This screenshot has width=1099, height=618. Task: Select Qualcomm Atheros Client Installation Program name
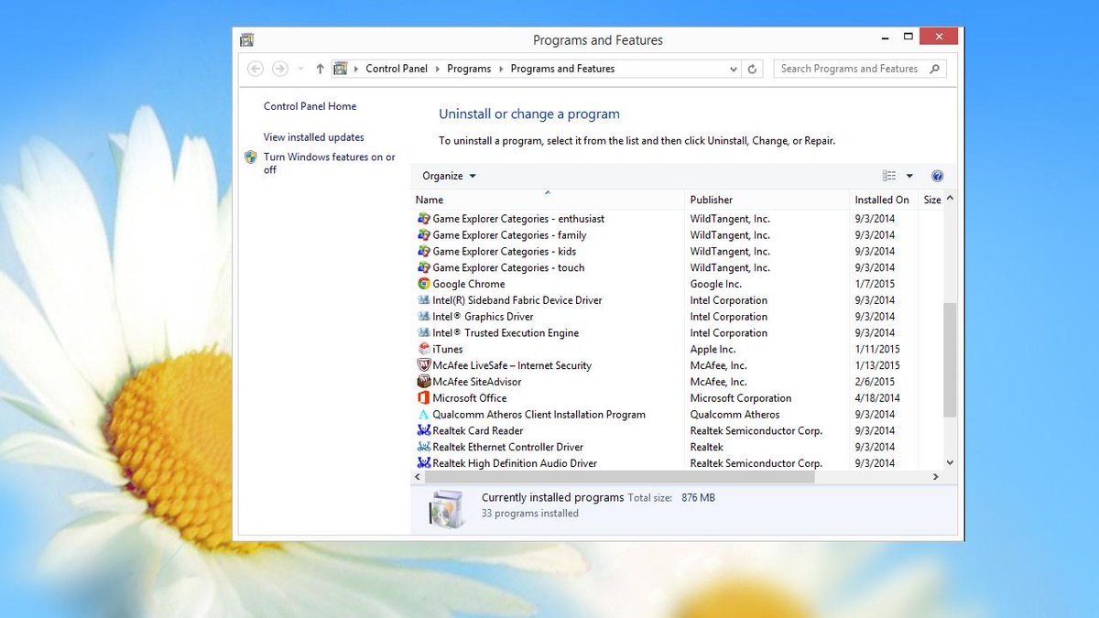(x=539, y=415)
